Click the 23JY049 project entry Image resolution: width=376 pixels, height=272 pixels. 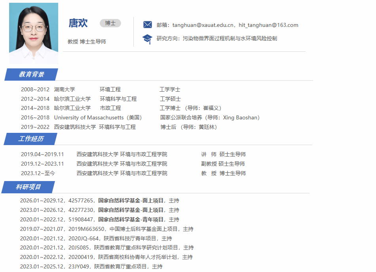pyautogui.click(x=78, y=267)
